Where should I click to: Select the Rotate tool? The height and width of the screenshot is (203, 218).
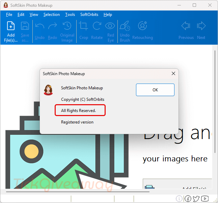97,26
